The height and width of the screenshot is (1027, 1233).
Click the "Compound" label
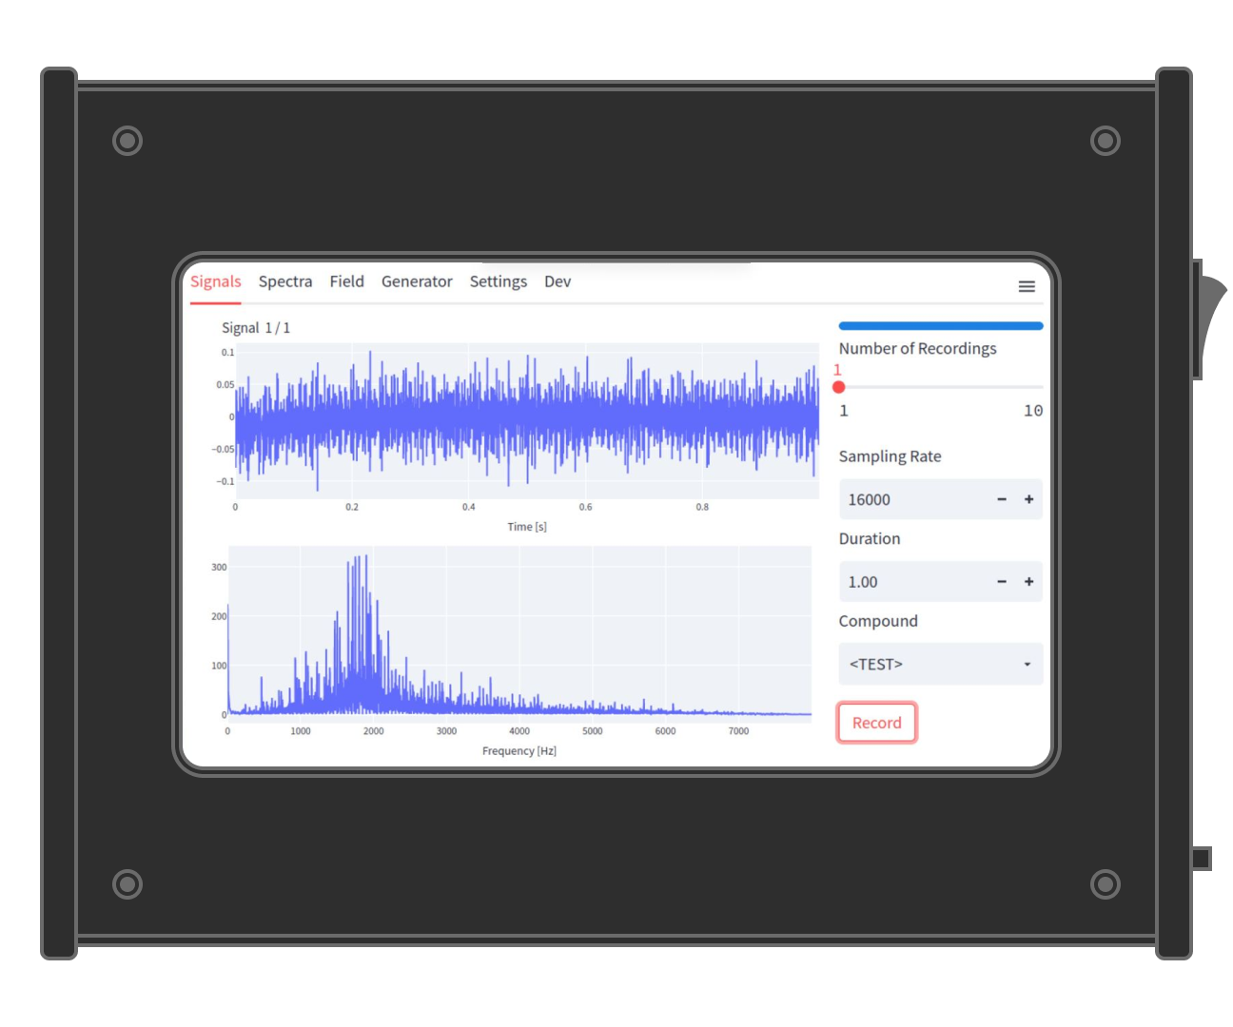click(878, 621)
